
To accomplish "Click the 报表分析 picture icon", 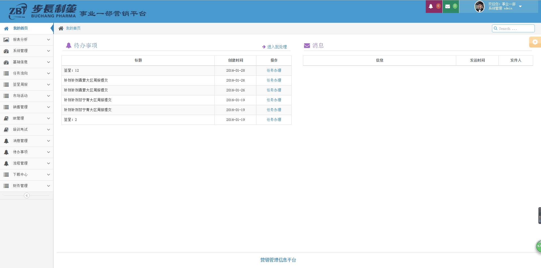I will [x=6, y=40].
